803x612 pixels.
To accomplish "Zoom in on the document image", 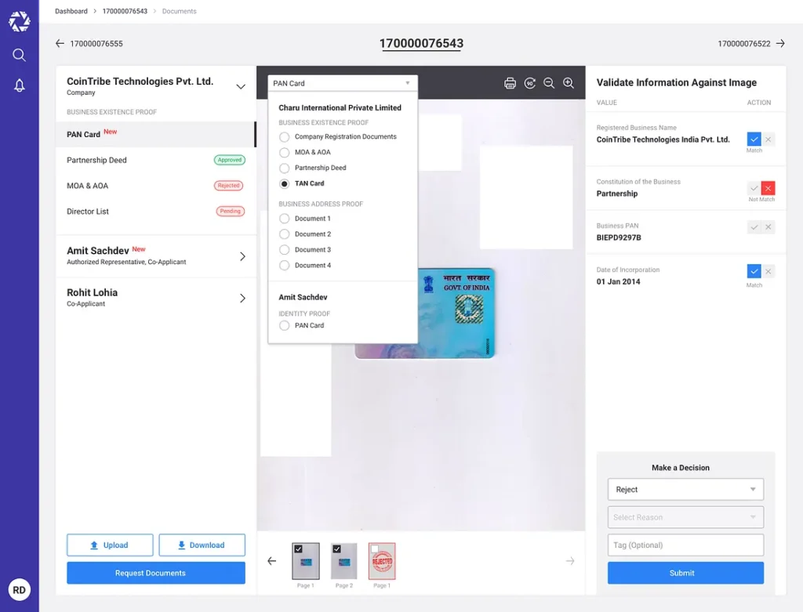I will (x=569, y=83).
